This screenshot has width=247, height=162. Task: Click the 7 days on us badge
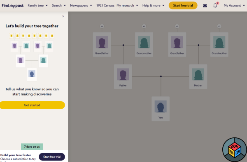point(32,146)
